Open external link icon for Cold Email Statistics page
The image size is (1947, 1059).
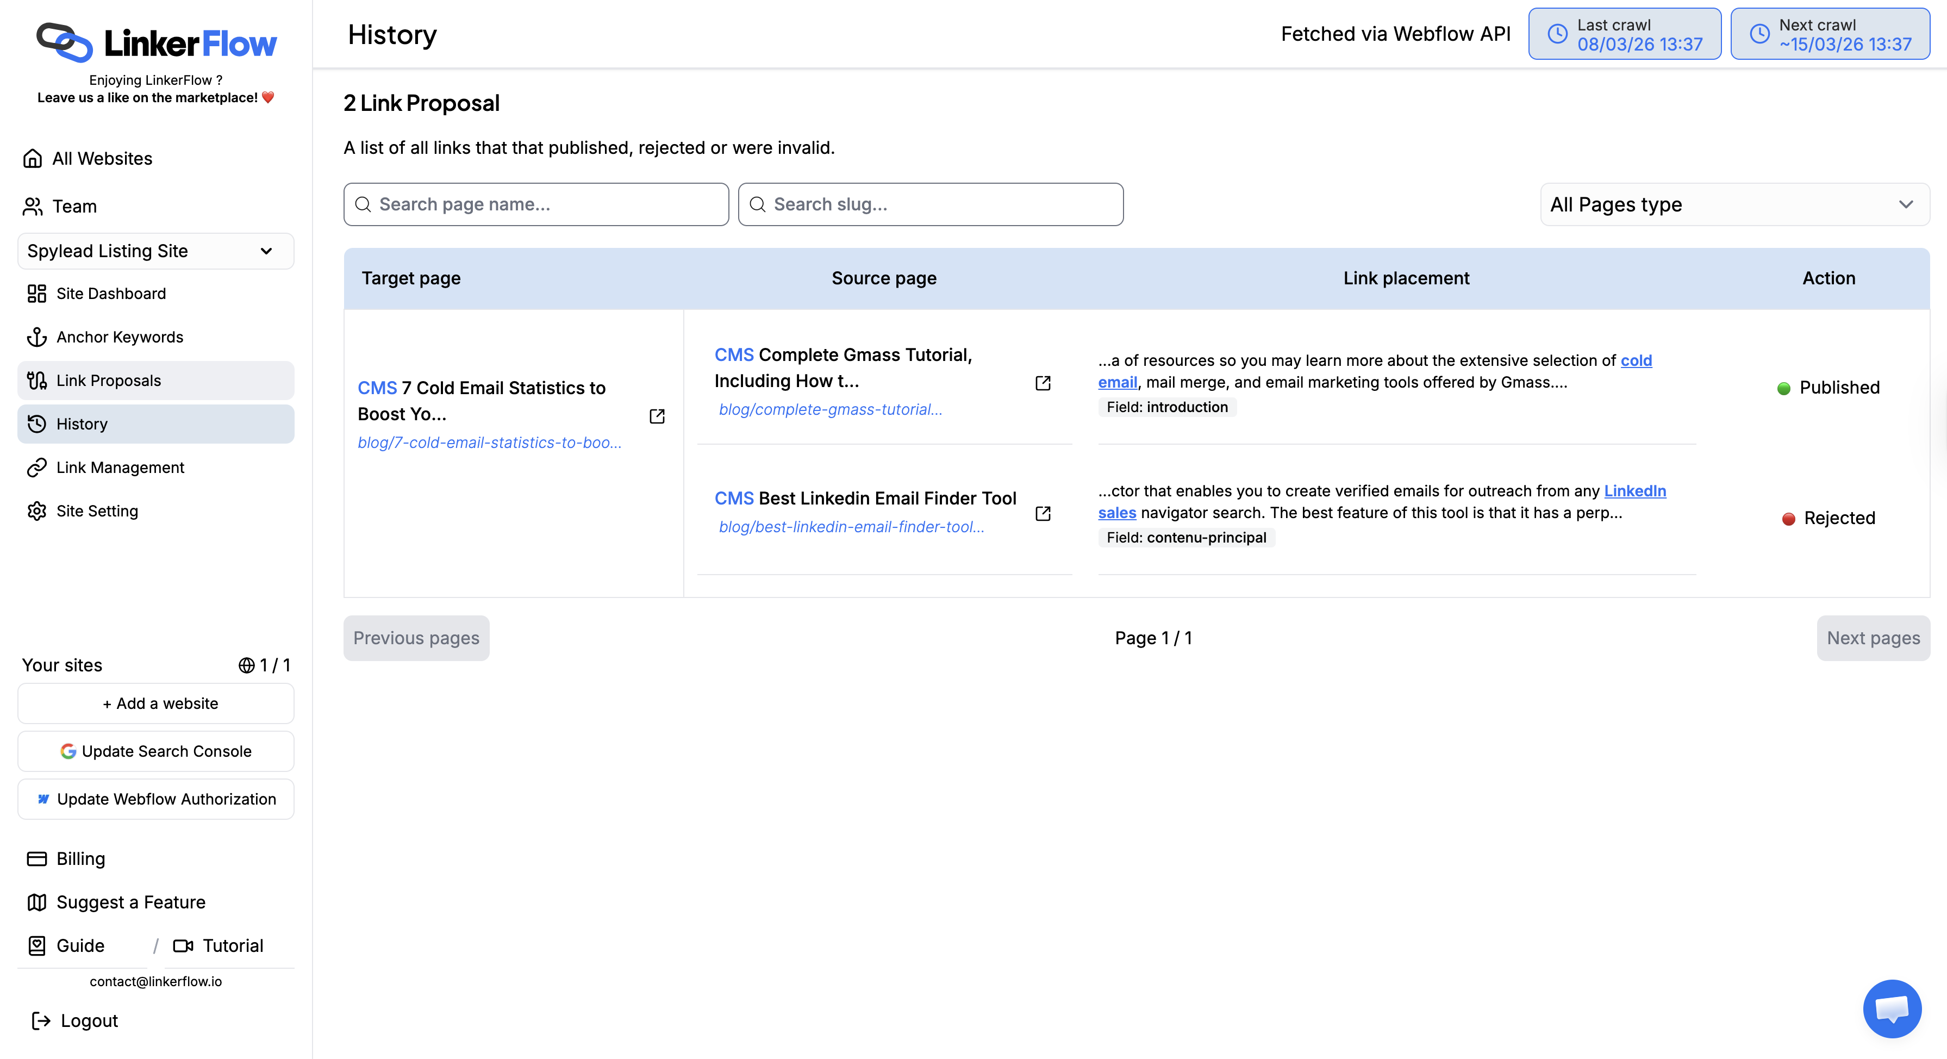pos(657,416)
